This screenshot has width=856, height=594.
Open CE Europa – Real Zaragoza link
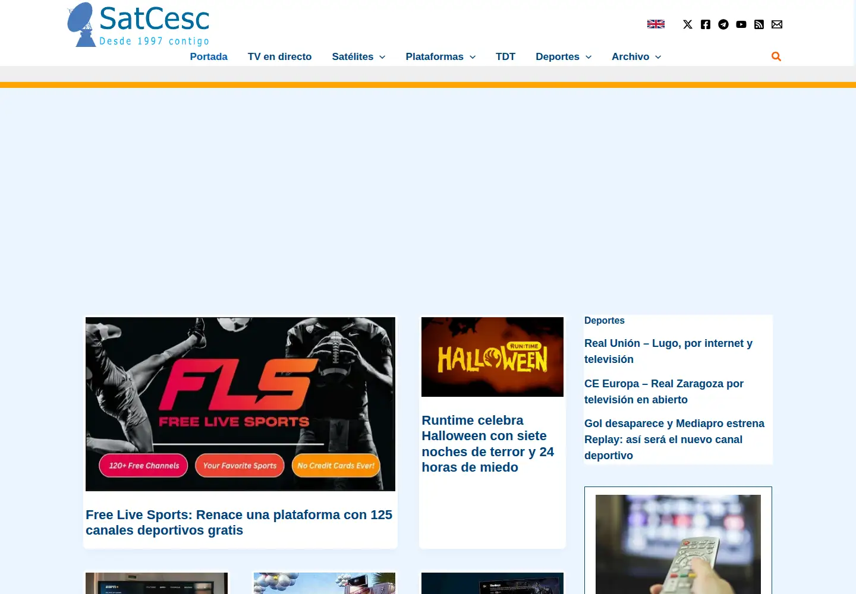pyautogui.click(x=664, y=391)
